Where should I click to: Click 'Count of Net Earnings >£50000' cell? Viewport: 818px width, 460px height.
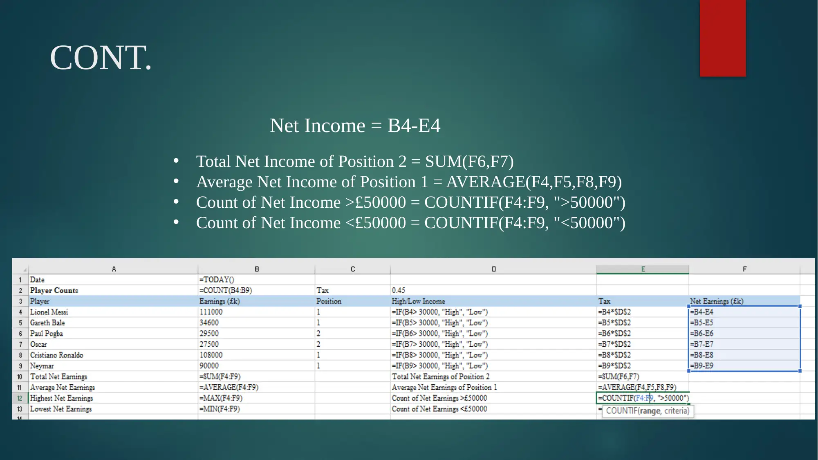point(494,398)
